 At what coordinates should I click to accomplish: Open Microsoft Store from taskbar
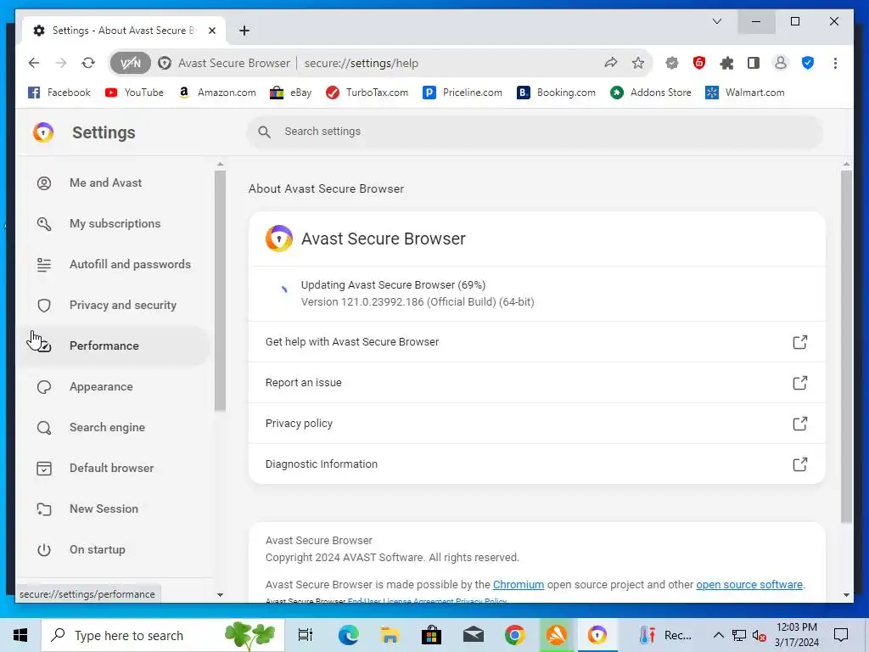[431, 635]
